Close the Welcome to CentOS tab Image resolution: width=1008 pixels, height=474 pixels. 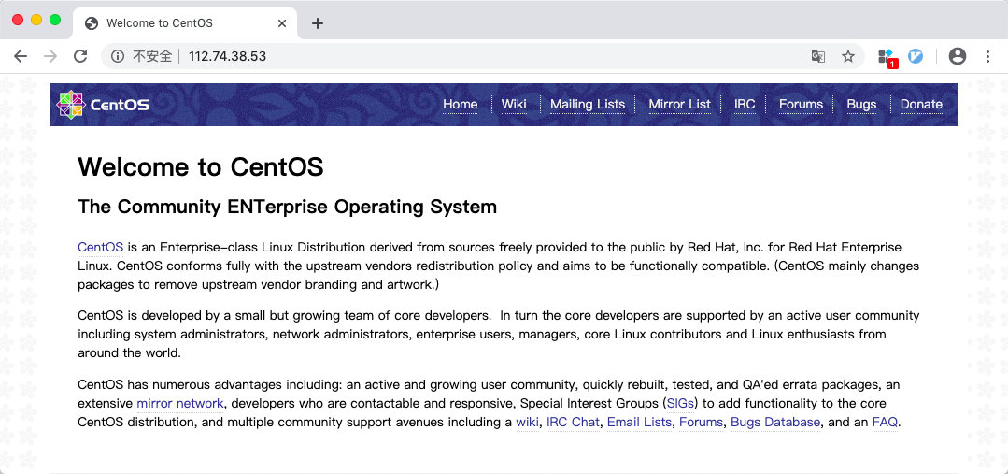(282, 23)
